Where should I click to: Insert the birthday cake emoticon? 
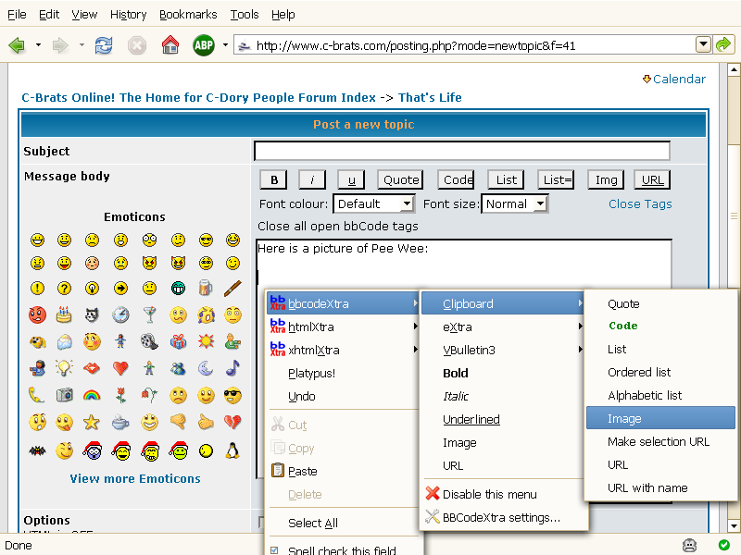(x=64, y=314)
